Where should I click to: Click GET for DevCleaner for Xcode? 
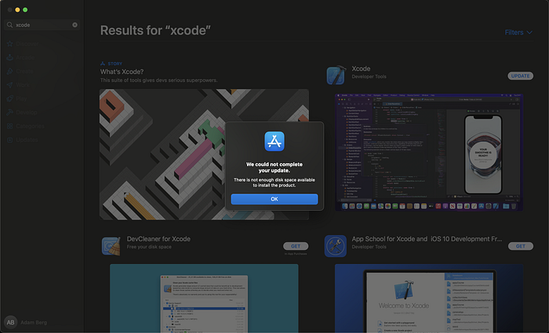pos(296,246)
